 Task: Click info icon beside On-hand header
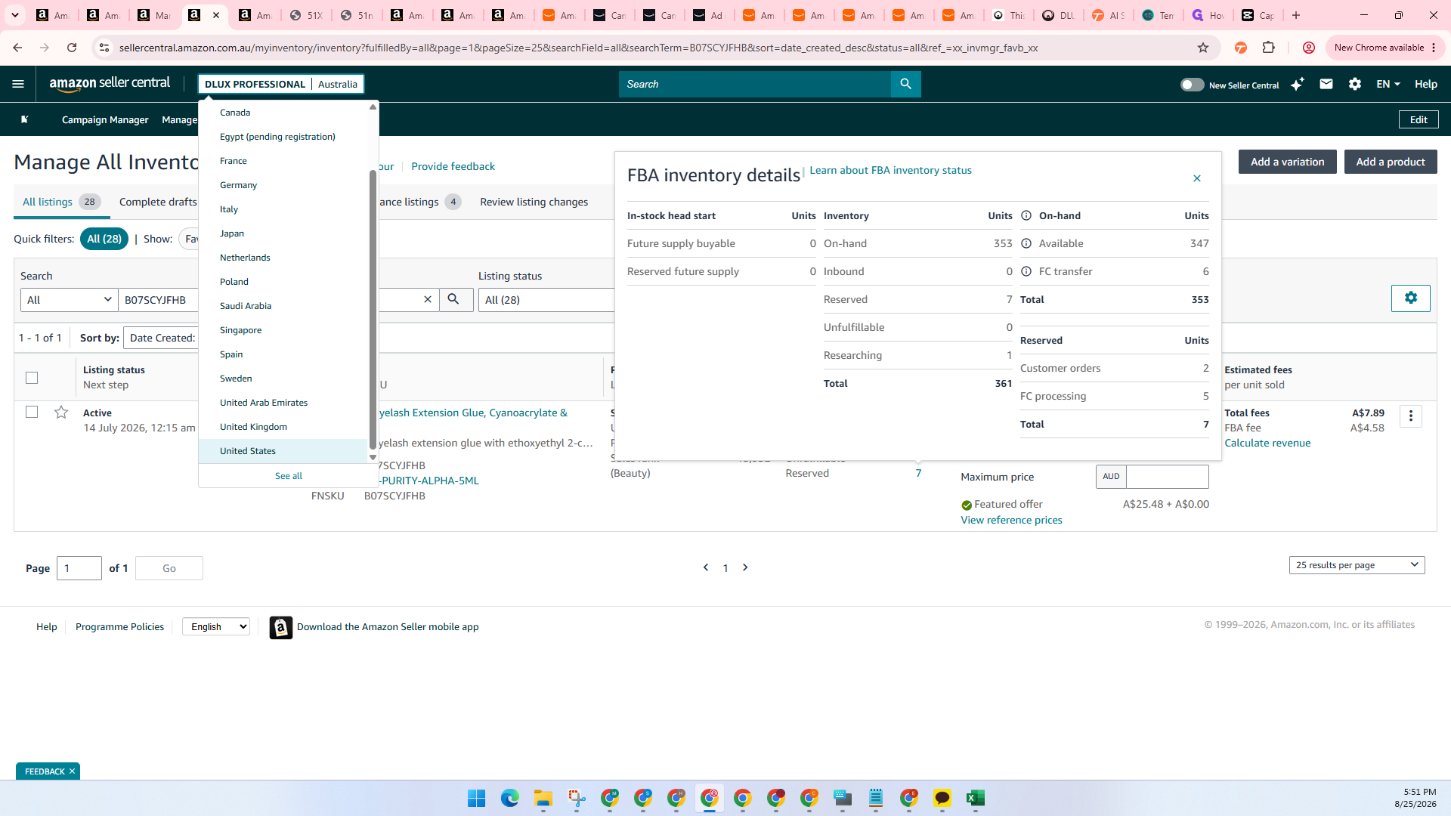(x=1026, y=215)
